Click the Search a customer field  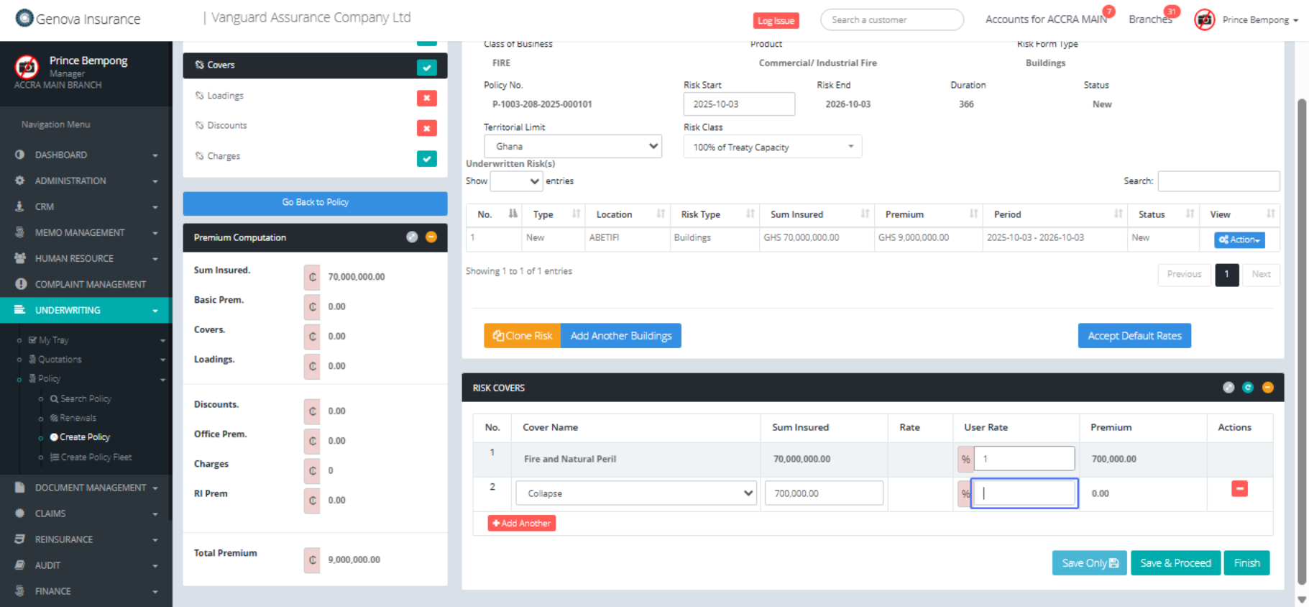coord(891,20)
